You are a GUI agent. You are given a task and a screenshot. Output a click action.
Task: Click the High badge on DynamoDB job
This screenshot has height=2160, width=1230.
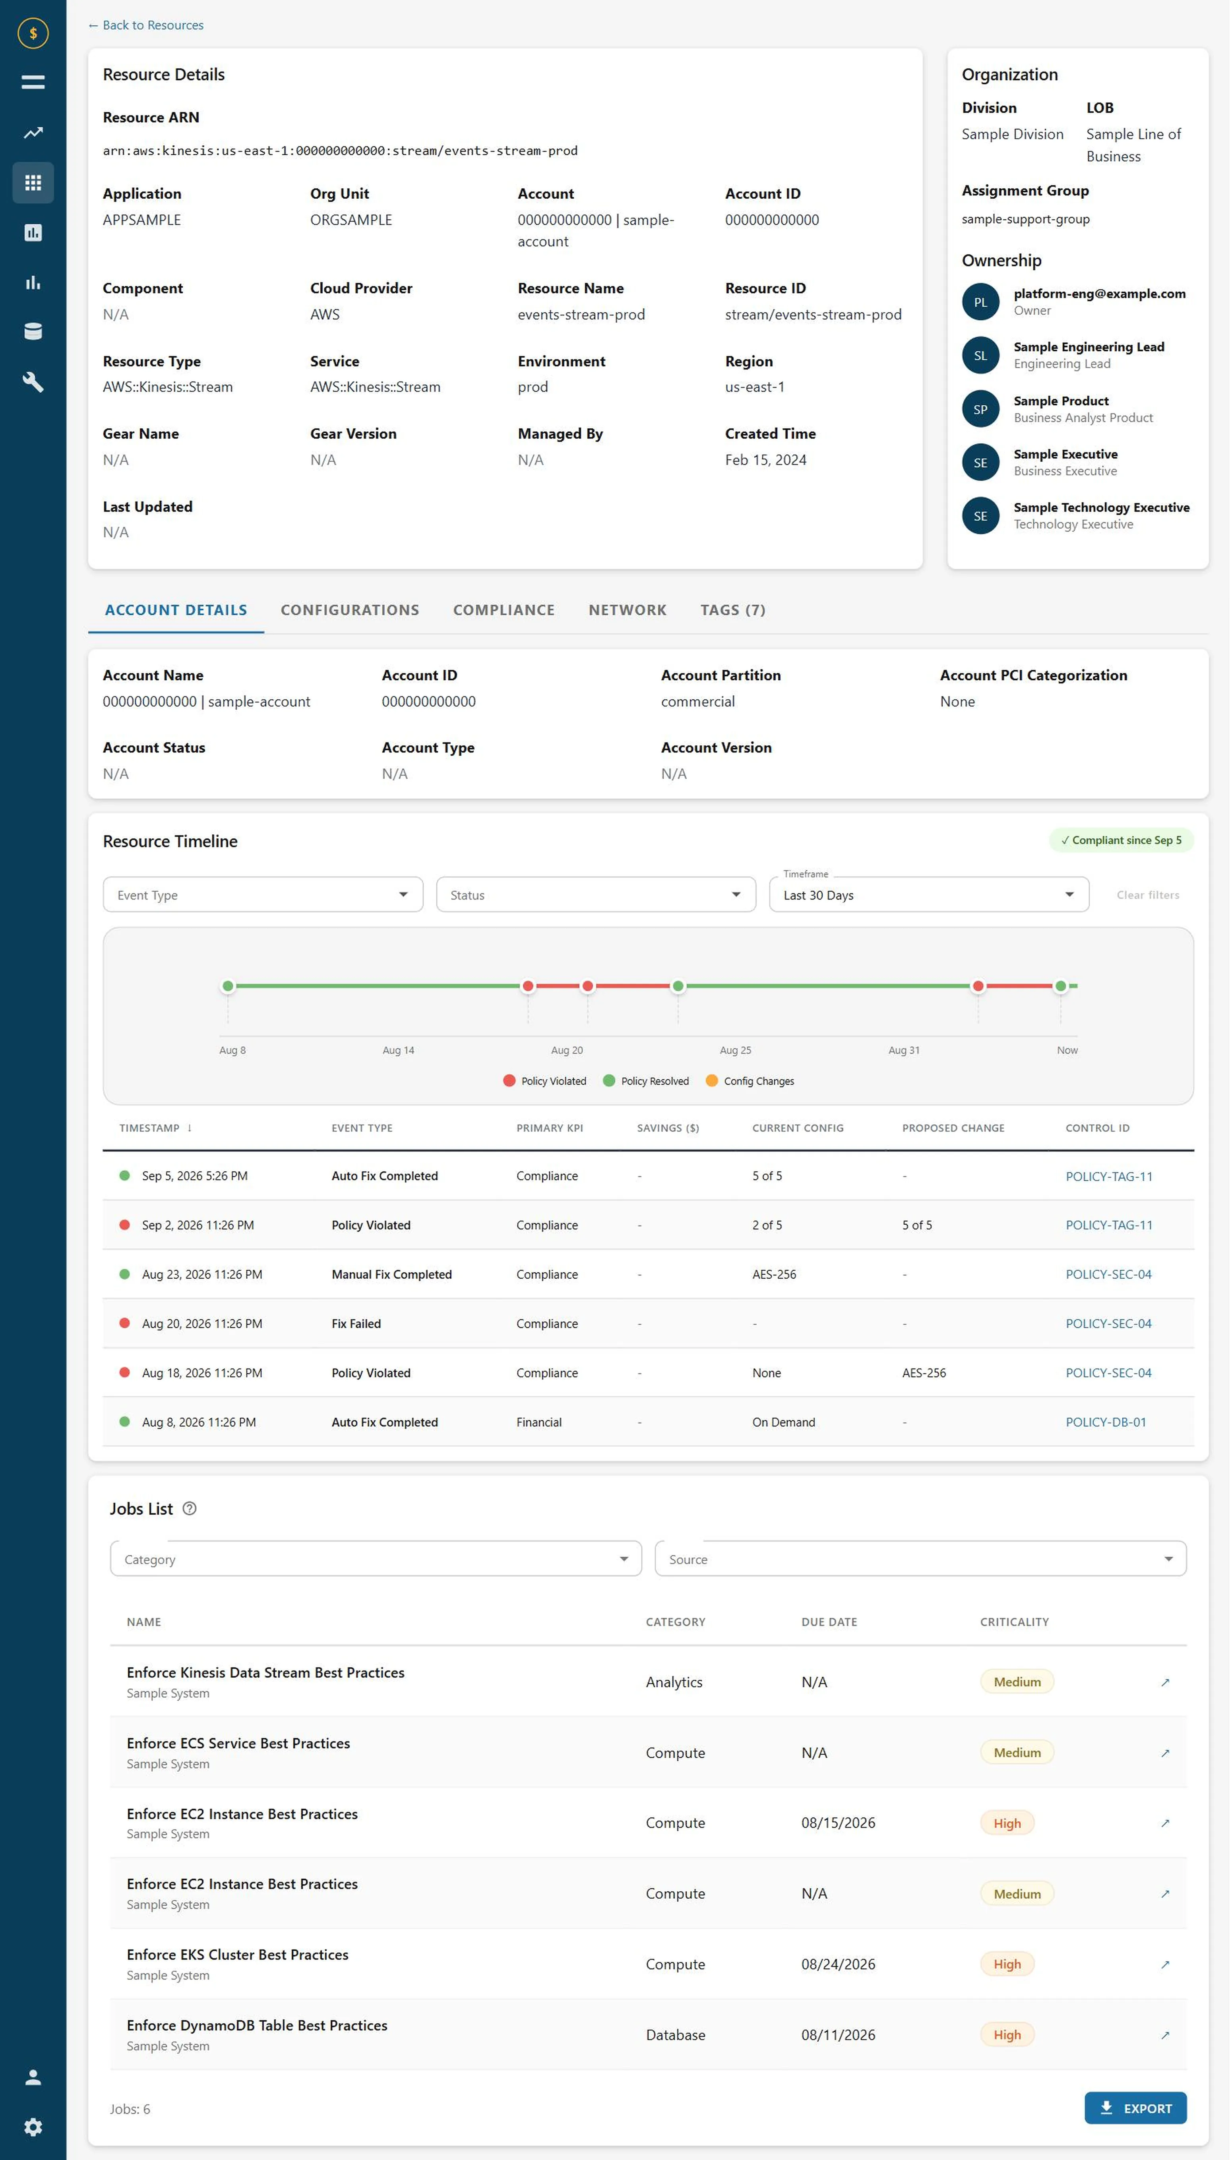pos(1007,2034)
